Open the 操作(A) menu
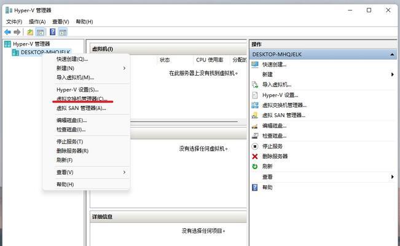 coord(37,22)
